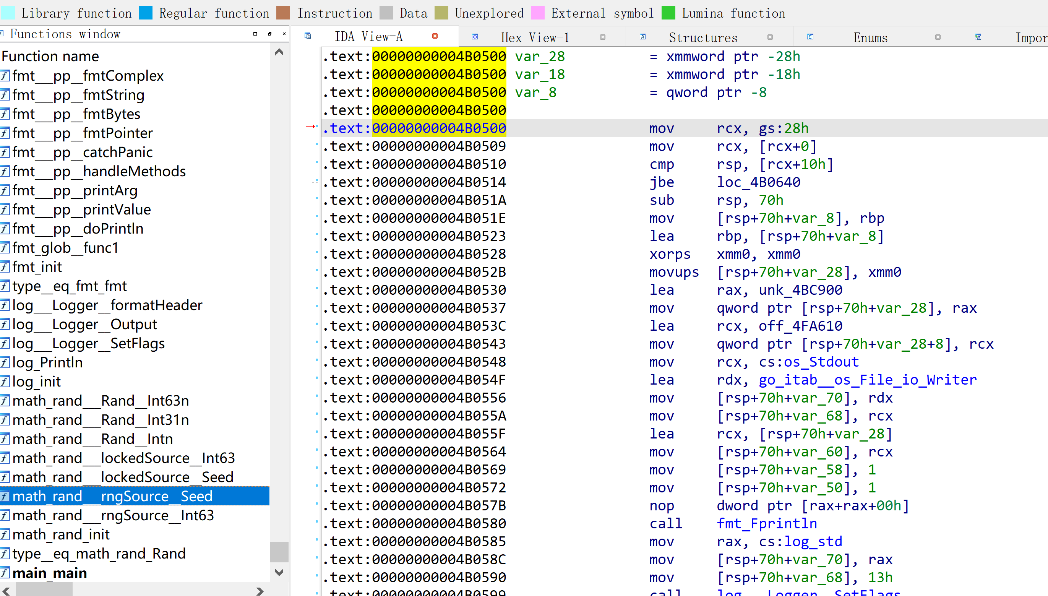This screenshot has width=1048, height=596.
Task: Select math_rand__rngSource__Seed in functions list
Action: coord(135,496)
